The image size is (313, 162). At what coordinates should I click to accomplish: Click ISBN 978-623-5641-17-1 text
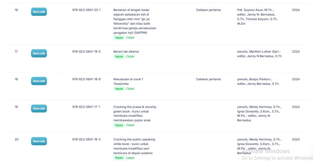tap(86, 107)
